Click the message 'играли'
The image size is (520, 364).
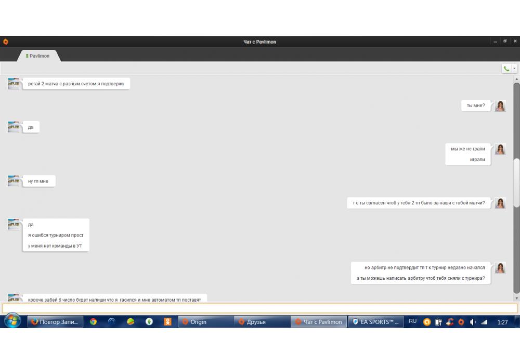click(x=477, y=160)
